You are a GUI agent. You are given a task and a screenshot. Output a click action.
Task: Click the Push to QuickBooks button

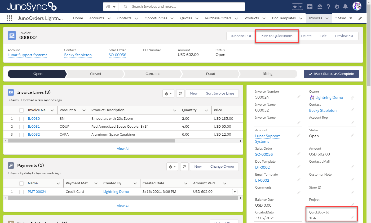(x=277, y=36)
